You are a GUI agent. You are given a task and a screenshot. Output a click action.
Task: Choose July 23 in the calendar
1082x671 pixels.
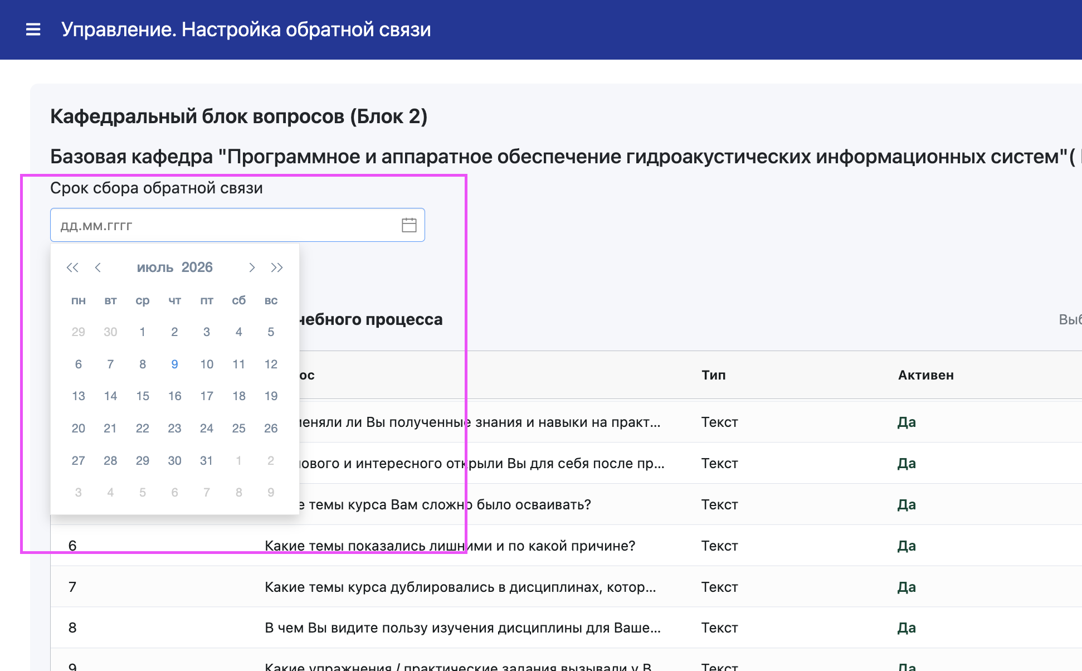pyautogui.click(x=174, y=429)
